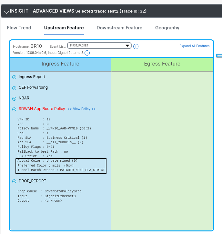Switch to the Flow Trend tab
222x234 pixels.
point(19,28)
